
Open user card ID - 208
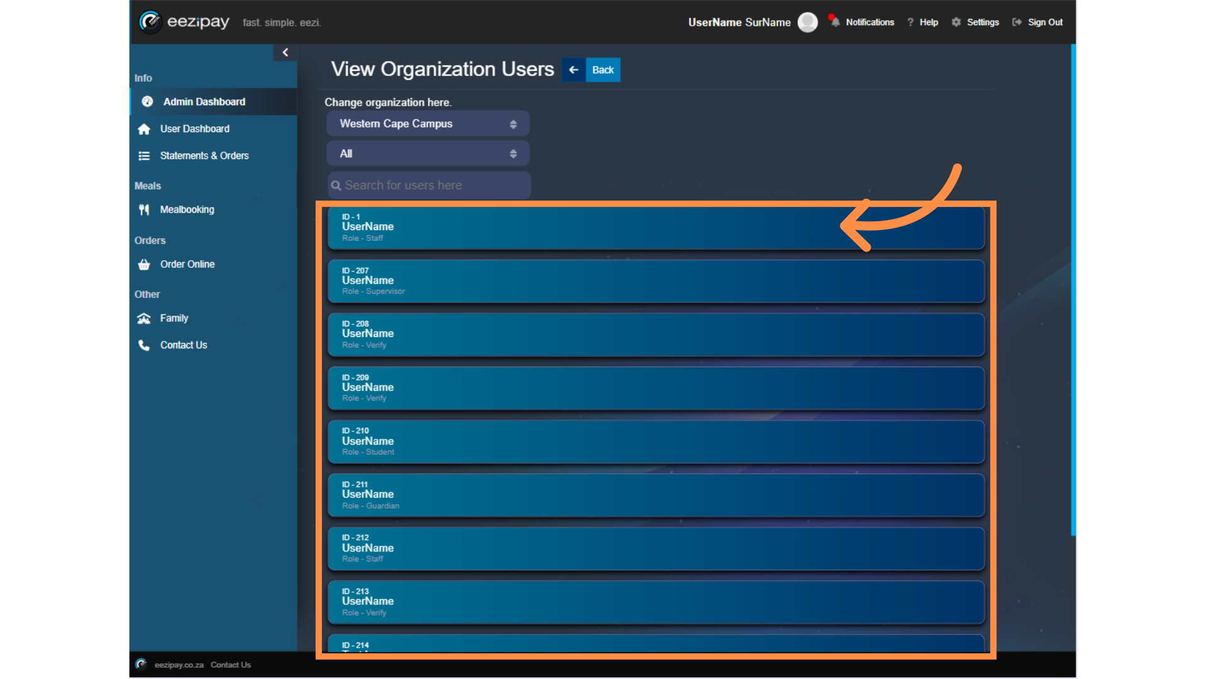(x=656, y=334)
